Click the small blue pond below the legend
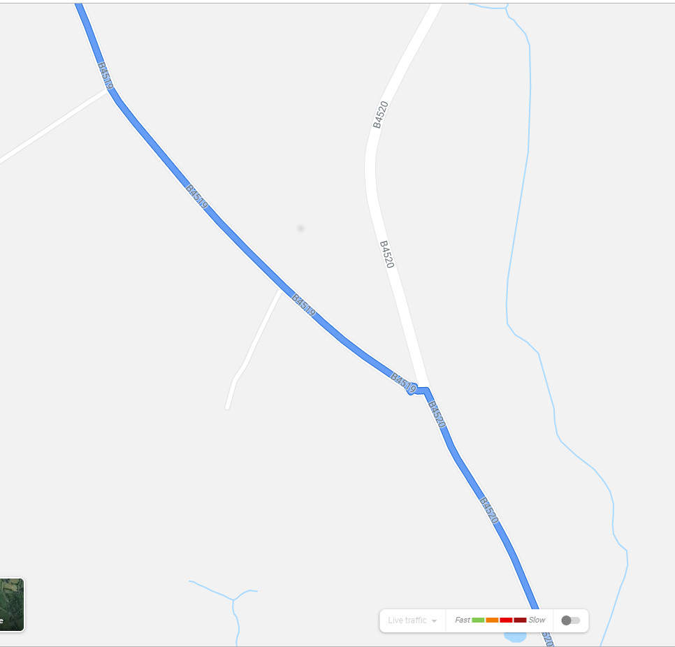This screenshot has width=675, height=647. 515,637
